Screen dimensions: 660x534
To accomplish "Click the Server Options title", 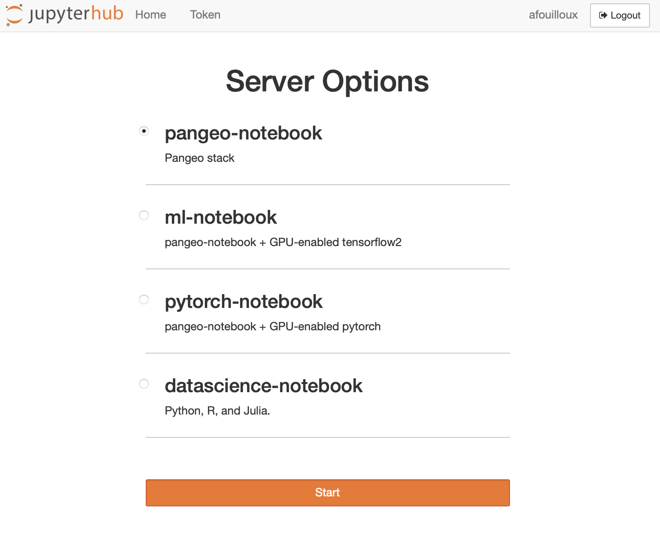I will click(x=327, y=81).
